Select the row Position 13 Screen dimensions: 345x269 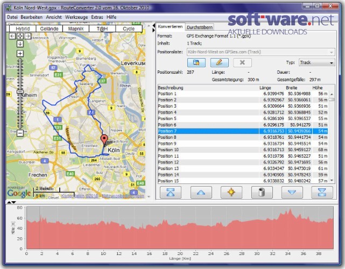[243, 168]
